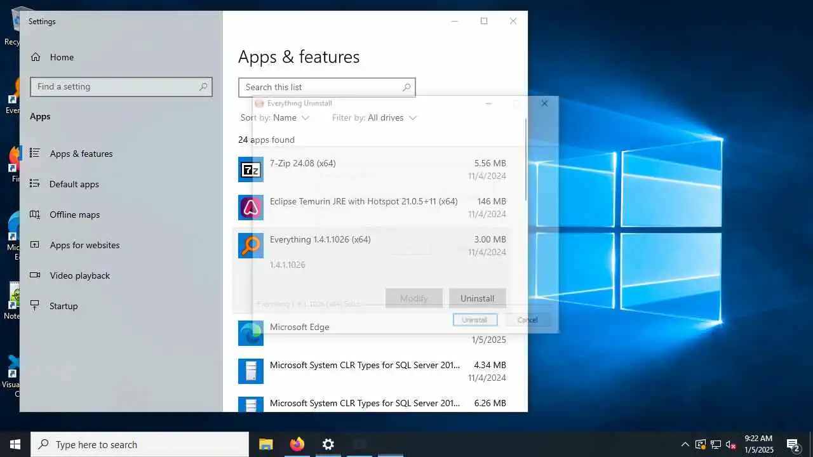Select Eclipse Temurin JRE with Hotspot entry
The image size is (813, 457).
(x=372, y=208)
